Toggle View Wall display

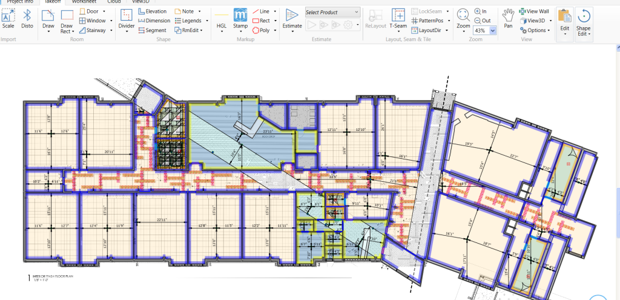tap(534, 12)
